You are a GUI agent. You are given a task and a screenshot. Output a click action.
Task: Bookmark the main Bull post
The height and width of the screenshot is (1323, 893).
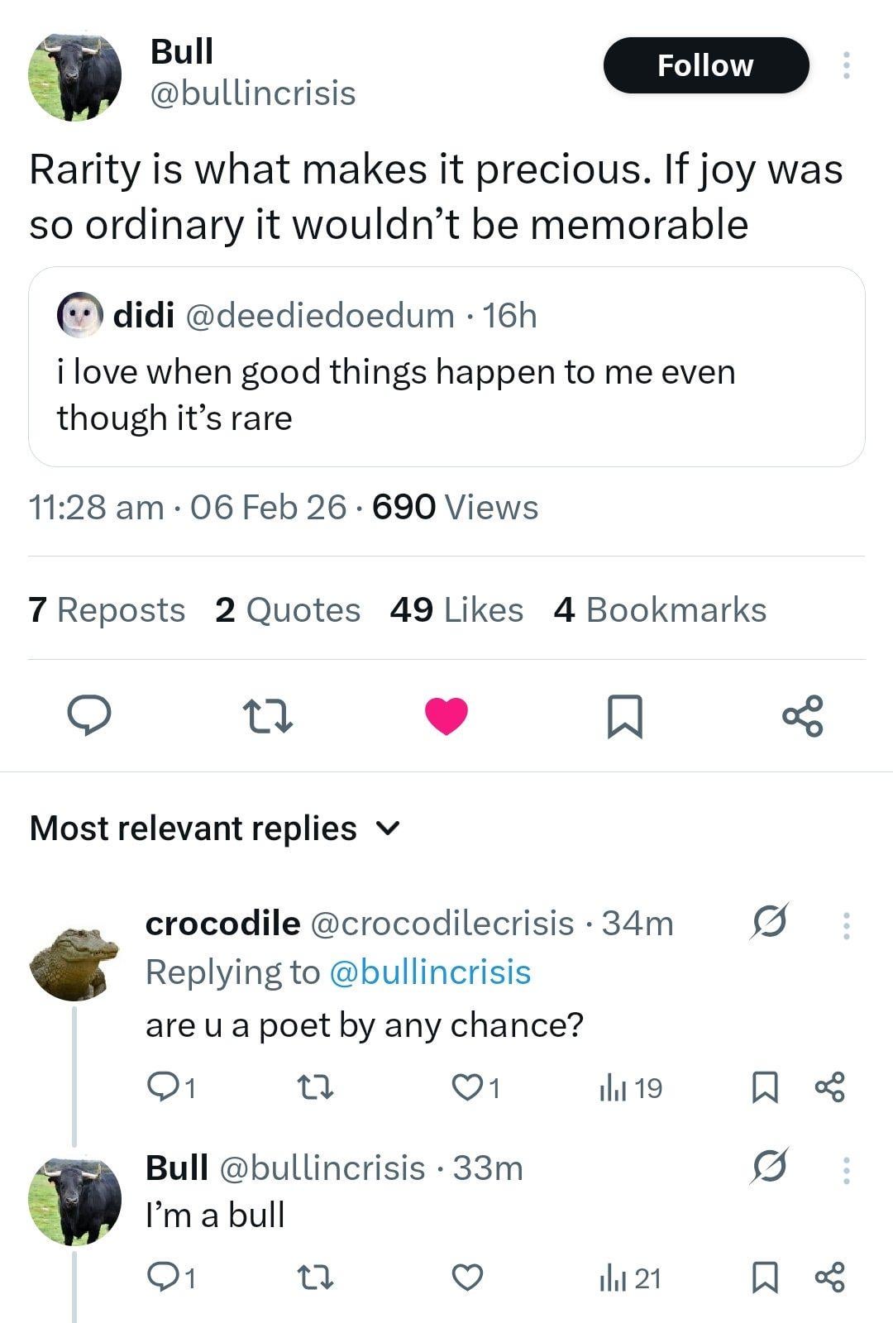point(624,715)
